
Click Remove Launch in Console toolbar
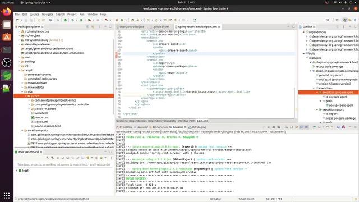[274, 127]
